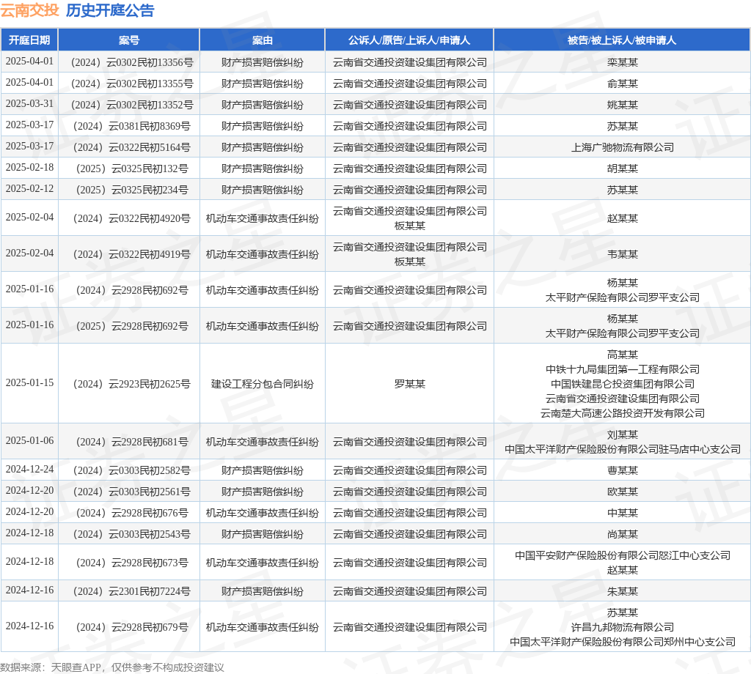Click 中国平安财产保险股份有限公司怒江中心支公司
The height and width of the screenshot is (674, 751).
tap(622, 556)
